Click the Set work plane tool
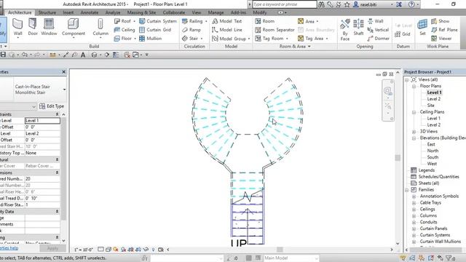 tap(422, 28)
